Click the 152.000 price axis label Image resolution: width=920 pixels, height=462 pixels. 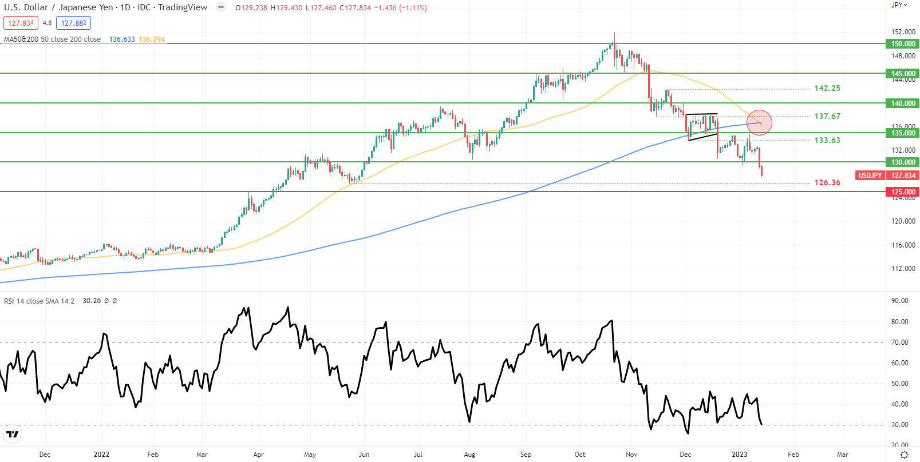coord(903,32)
